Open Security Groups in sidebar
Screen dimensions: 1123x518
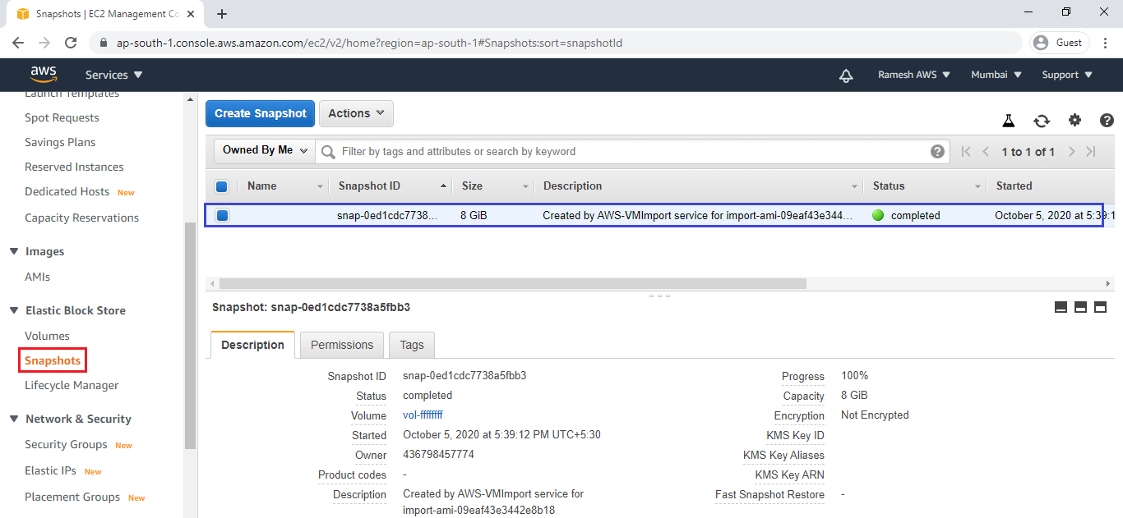66,444
